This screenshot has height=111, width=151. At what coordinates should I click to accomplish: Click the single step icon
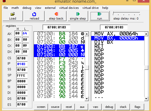pos(78,14)
